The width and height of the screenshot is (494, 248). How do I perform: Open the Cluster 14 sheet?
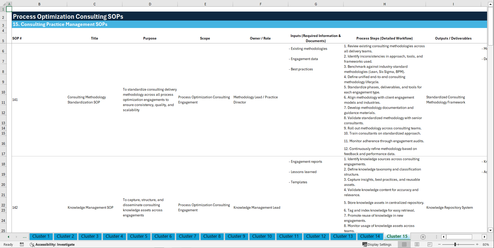[370, 236]
